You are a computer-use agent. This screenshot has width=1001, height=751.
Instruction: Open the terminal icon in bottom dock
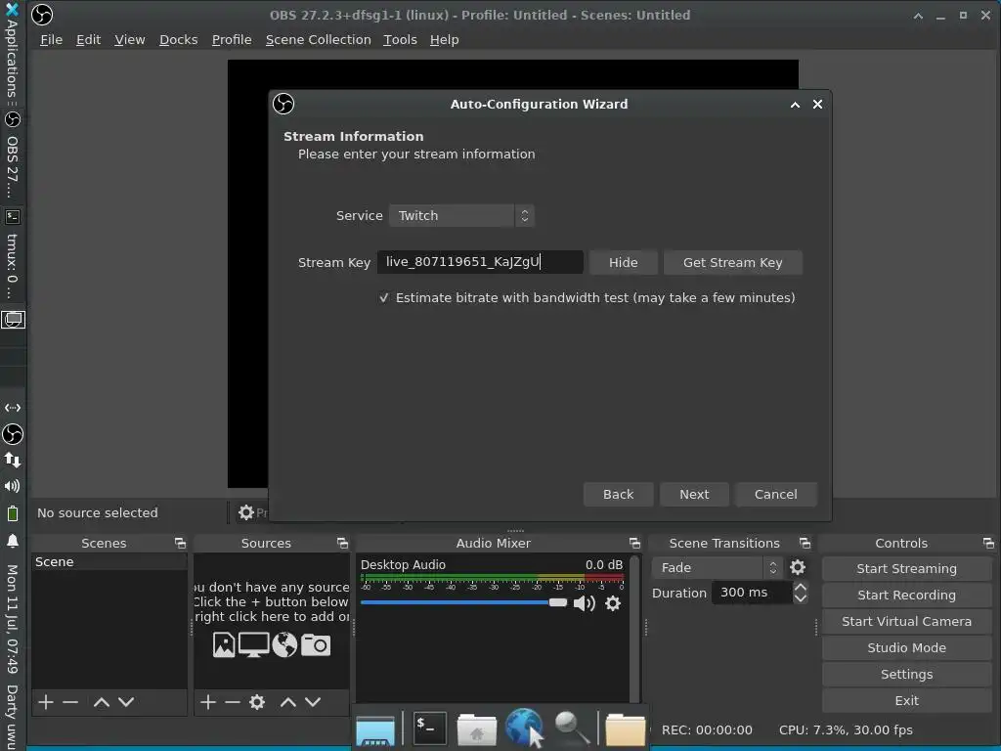tap(430, 728)
